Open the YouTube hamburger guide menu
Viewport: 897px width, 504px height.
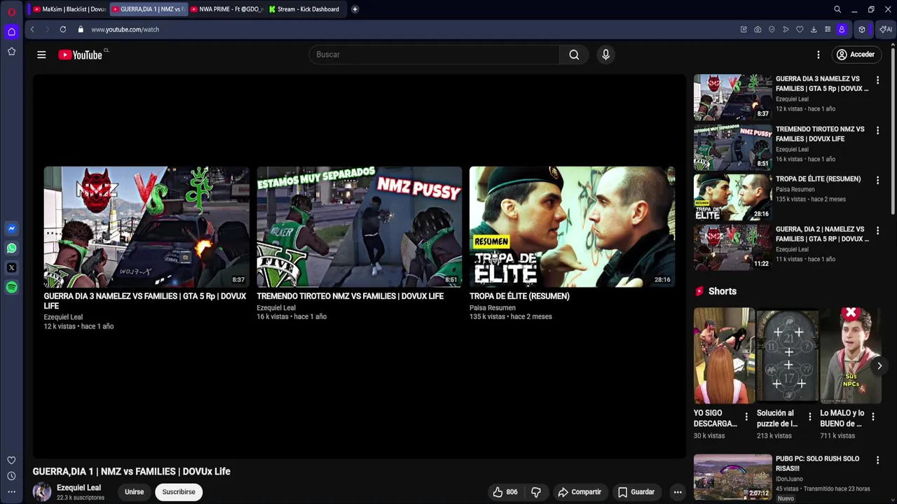(x=41, y=55)
